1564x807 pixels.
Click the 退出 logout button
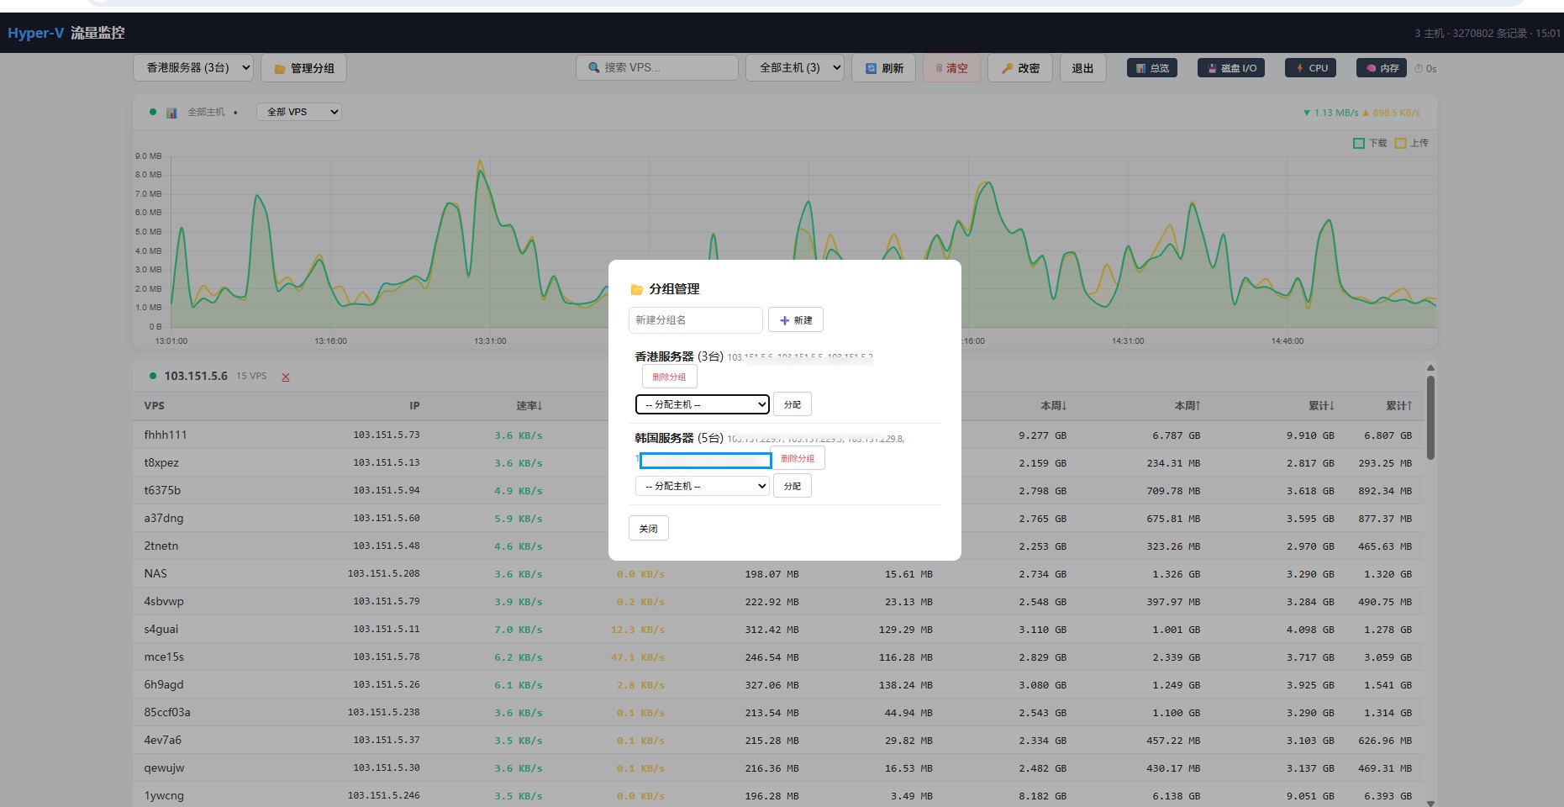point(1082,68)
